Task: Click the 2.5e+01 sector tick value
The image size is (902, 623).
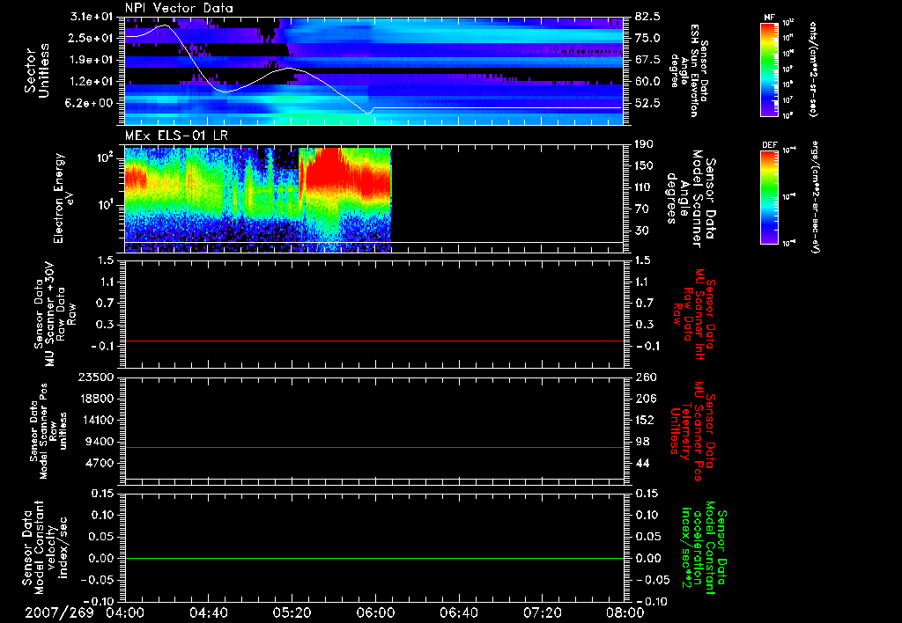Action: pyautogui.click(x=92, y=38)
